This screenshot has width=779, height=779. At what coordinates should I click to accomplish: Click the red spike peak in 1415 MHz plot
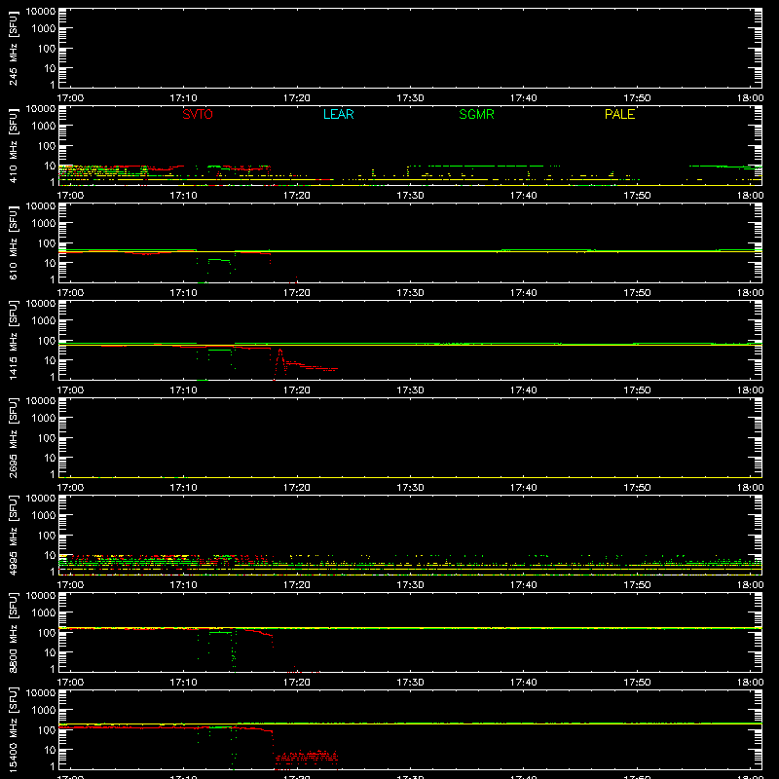click(280, 351)
